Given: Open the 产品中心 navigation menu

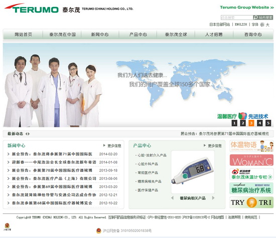Looking at the screenshot, I should click(x=138, y=35).
